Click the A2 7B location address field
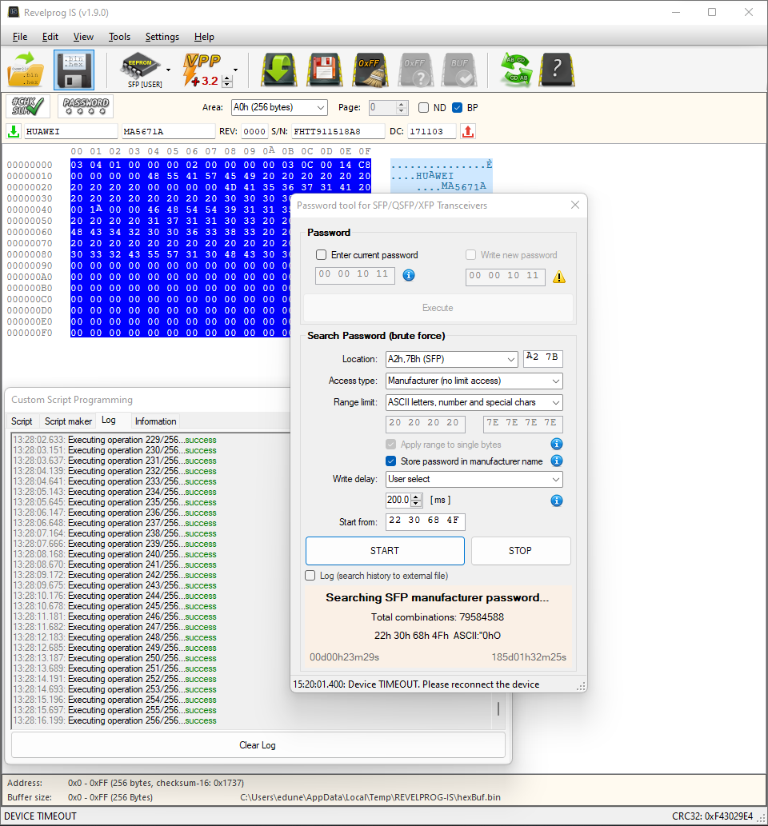 tap(543, 358)
